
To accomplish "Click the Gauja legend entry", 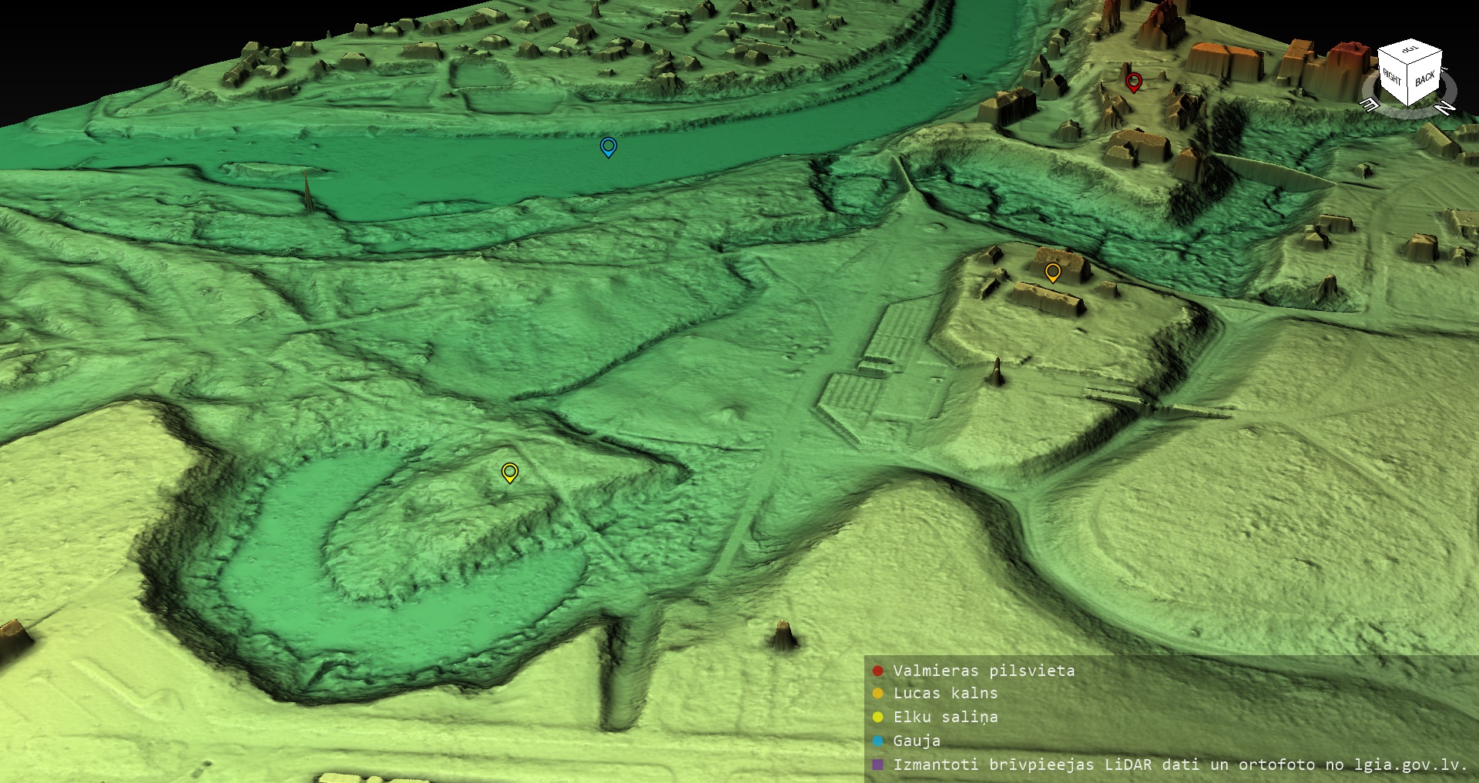I will [x=917, y=741].
